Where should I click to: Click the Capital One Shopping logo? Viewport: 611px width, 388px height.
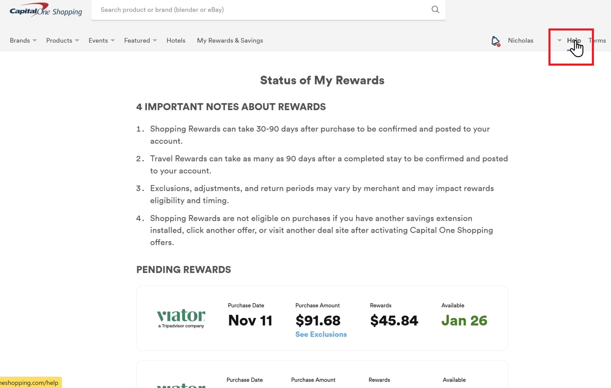click(x=46, y=10)
